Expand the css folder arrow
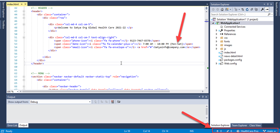Screen dimensions: 280x133 (x=217, y=38)
